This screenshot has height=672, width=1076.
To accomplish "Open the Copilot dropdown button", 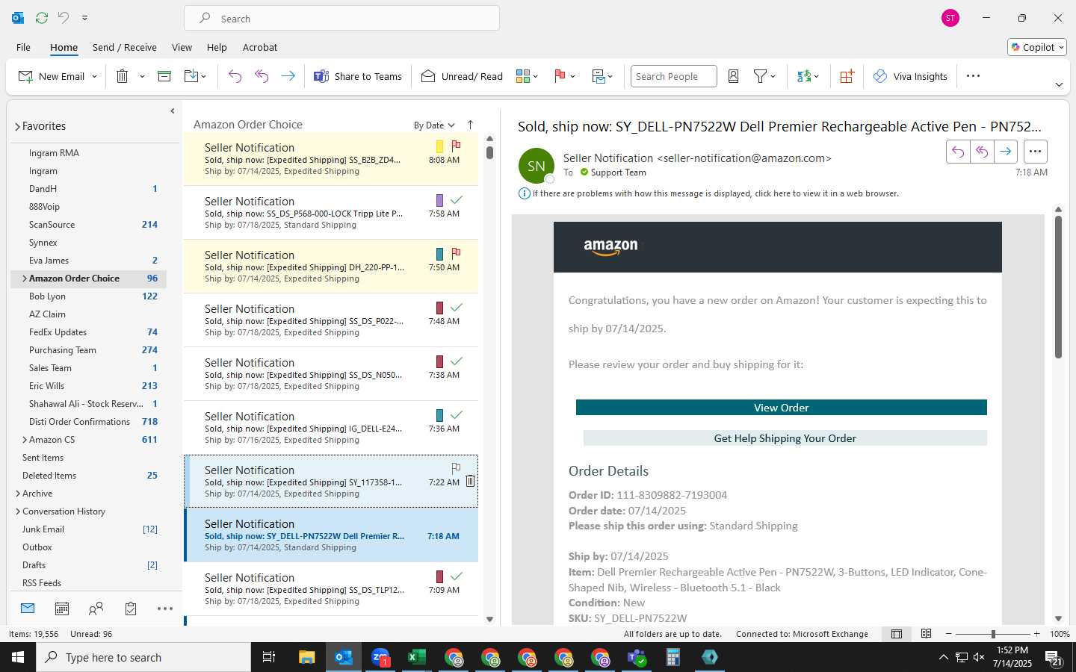I will coord(1037,47).
